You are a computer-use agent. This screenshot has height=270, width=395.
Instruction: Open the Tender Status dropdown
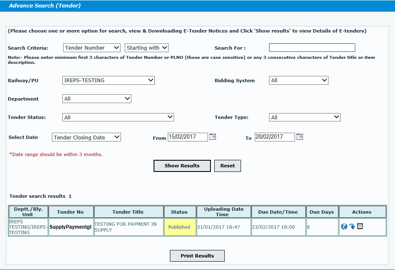coord(118,117)
